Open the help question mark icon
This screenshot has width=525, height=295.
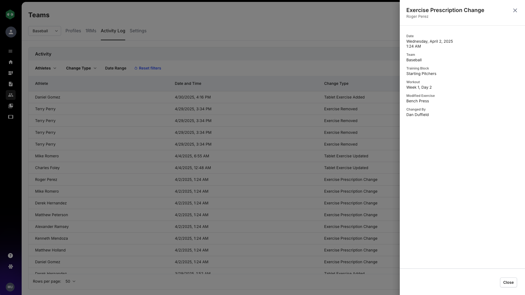10,256
